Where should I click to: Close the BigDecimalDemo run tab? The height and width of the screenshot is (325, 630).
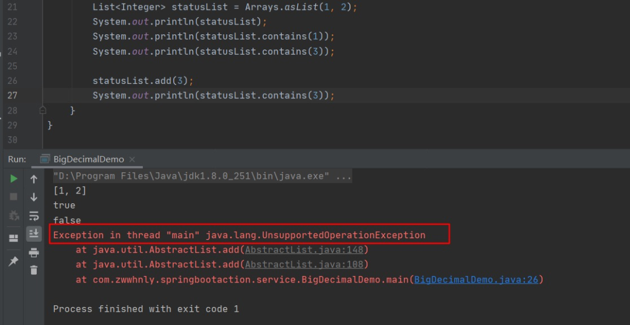(132, 160)
